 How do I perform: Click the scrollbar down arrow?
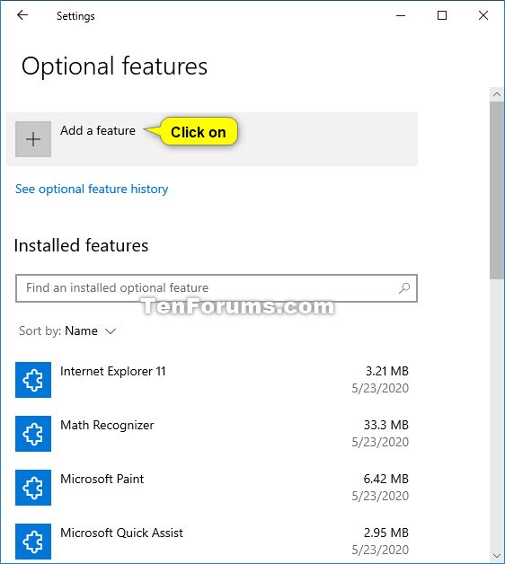click(x=497, y=556)
